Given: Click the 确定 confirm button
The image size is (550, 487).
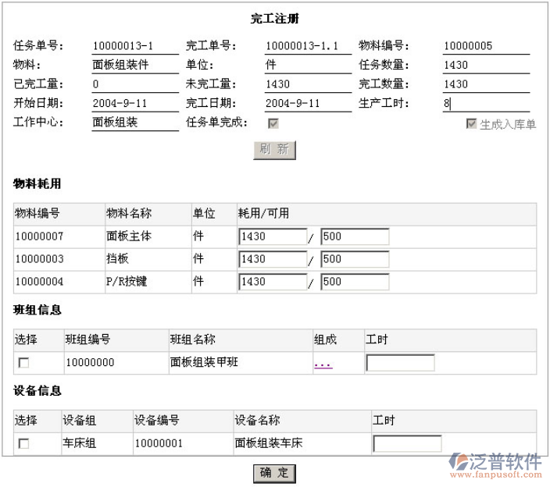Looking at the screenshot, I should point(274,473).
